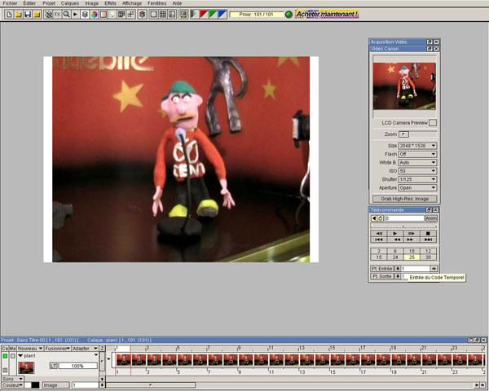Open the ISO dropdown showing 50

(417, 171)
